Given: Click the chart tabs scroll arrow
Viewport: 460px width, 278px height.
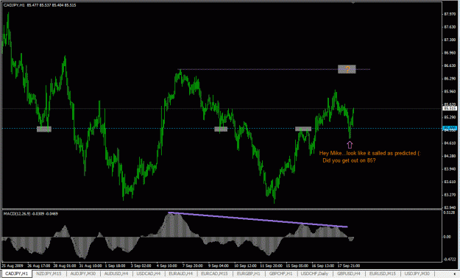Looking at the screenshot, I should [454, 274].
